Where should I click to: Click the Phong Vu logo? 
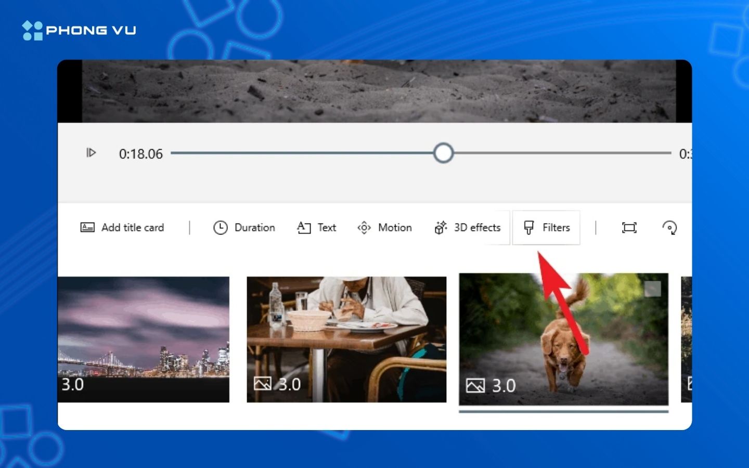79,30
